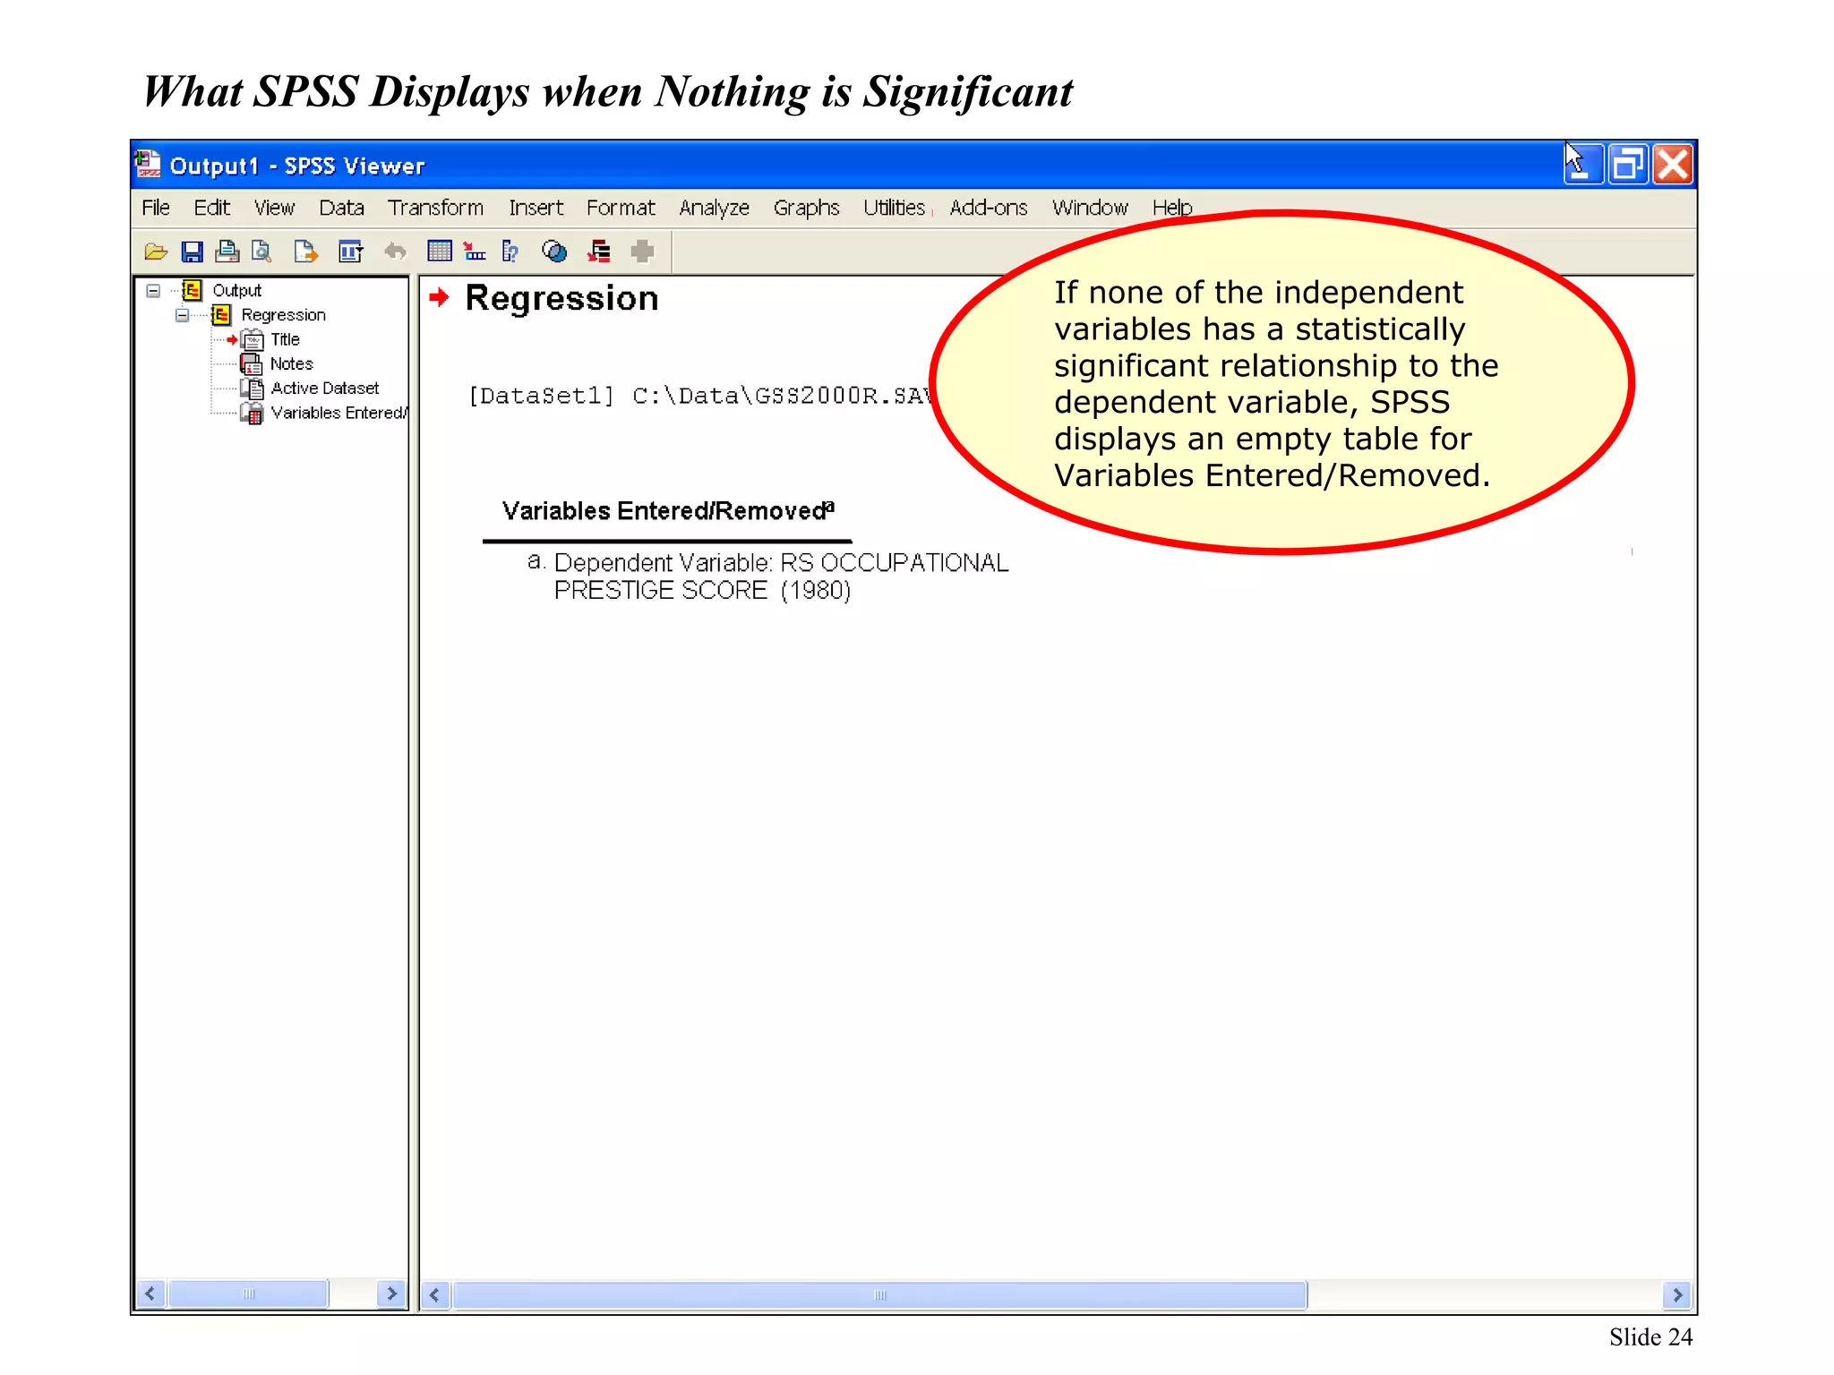
Task: Click the Go to Data grid icon
Action: click(440, 252)
